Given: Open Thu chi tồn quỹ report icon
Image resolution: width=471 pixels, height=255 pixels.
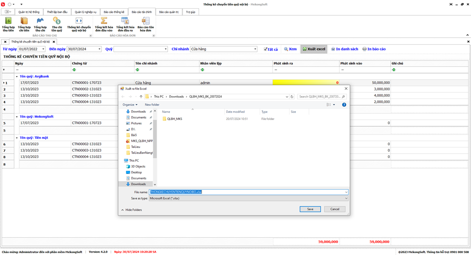Looking at the screenshot, I should [57, 24].
